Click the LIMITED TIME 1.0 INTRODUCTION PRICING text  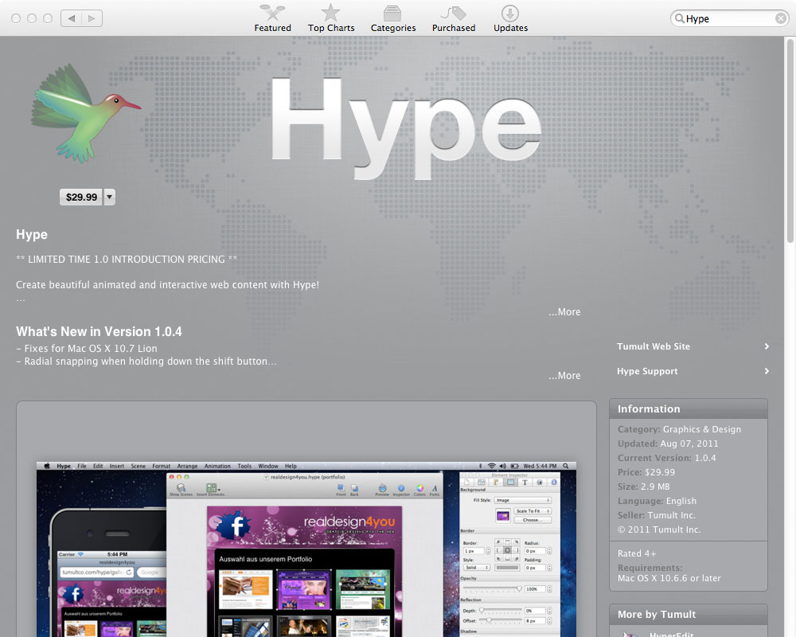point(127,260)
